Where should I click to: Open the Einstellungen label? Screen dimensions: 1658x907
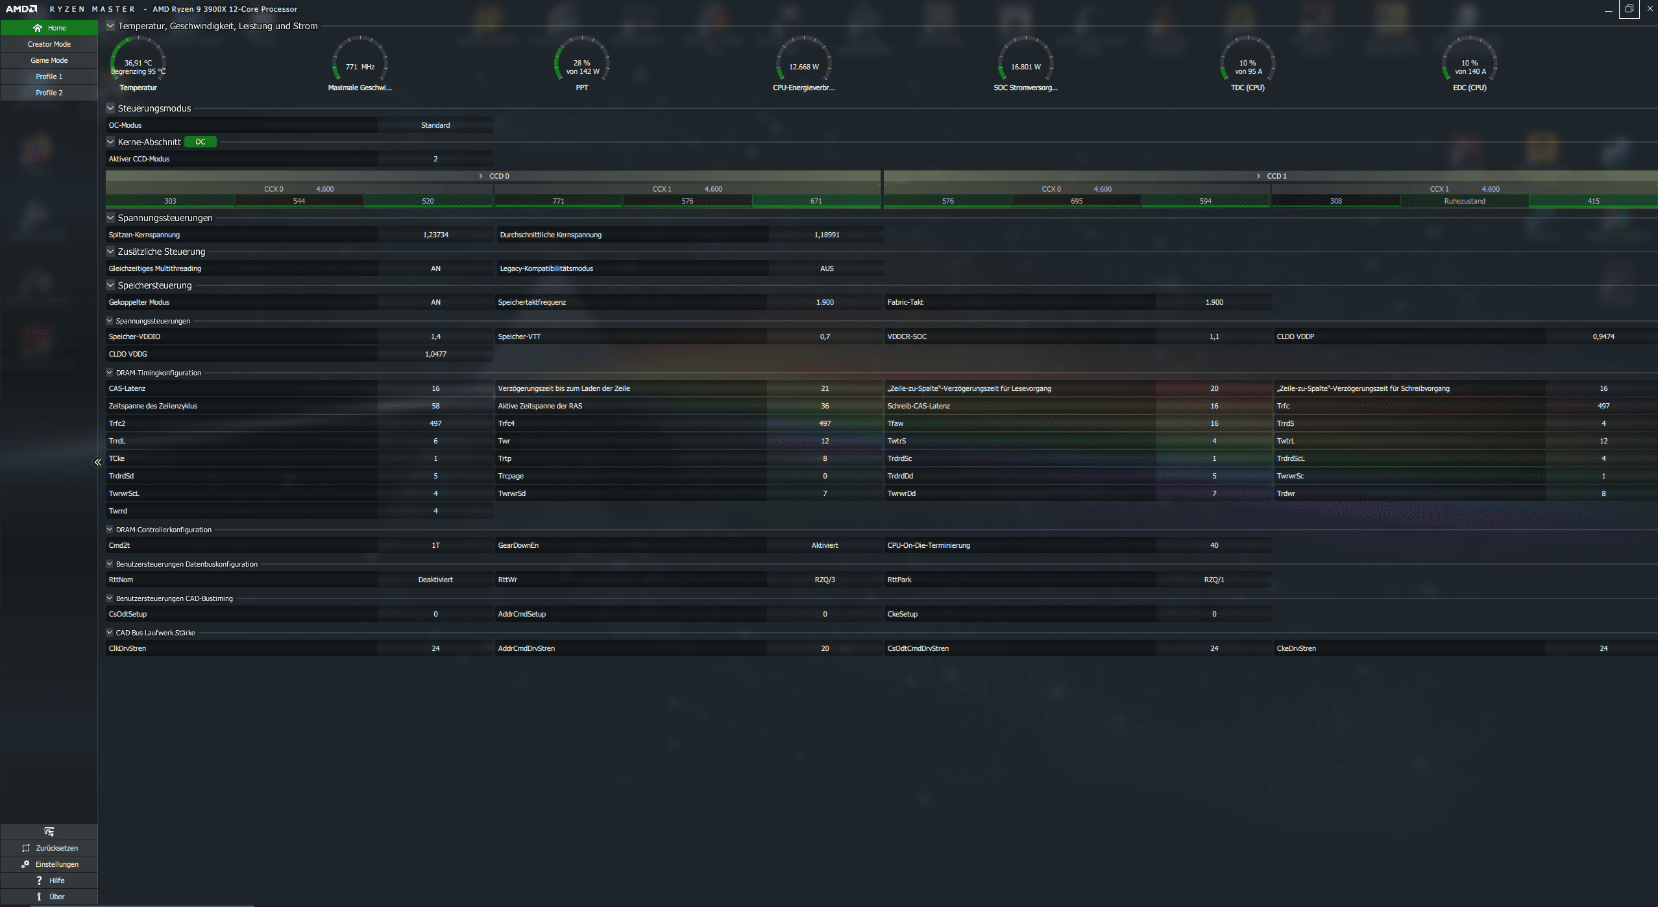57,864
